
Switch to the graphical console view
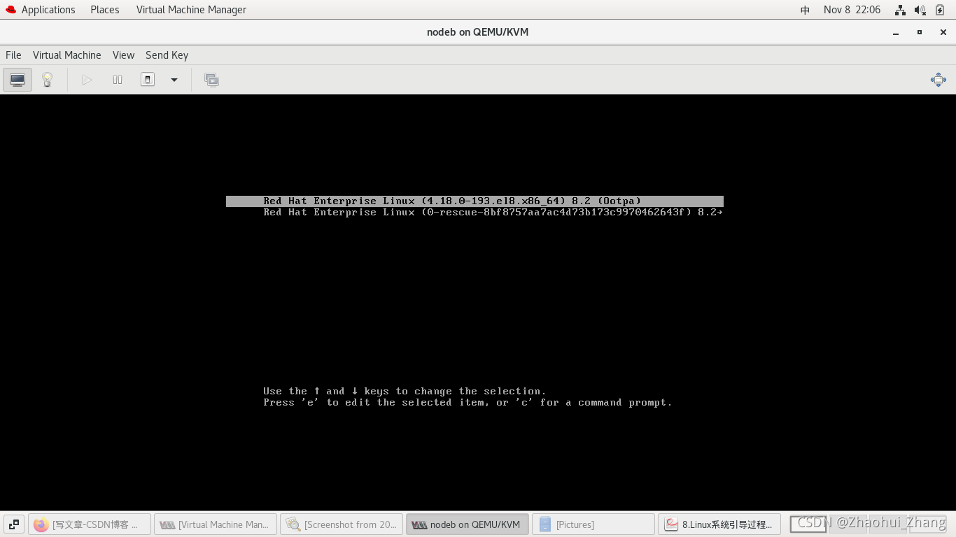17,79
